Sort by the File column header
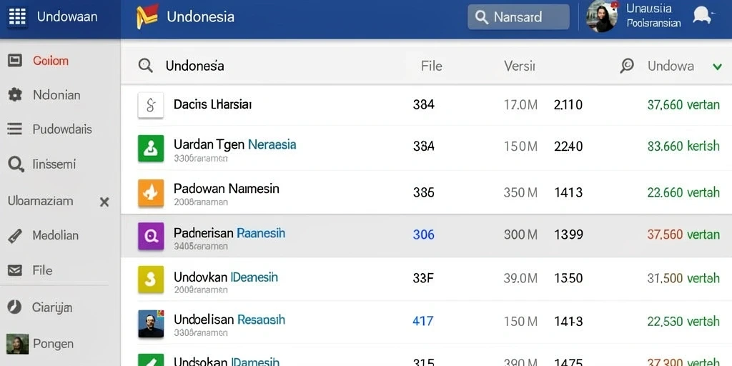The width and height of the screenshot is (732, 366). point(431,66)
